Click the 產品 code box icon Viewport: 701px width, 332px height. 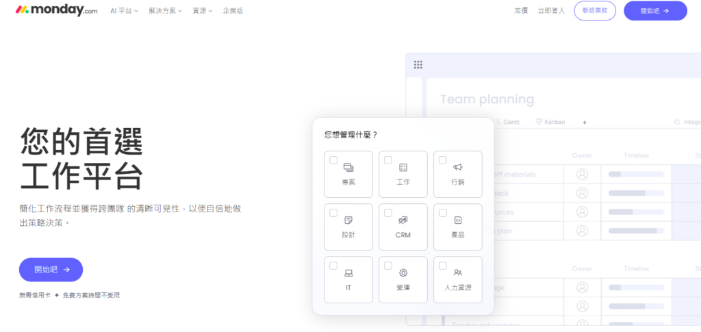[x=458, y=220]
